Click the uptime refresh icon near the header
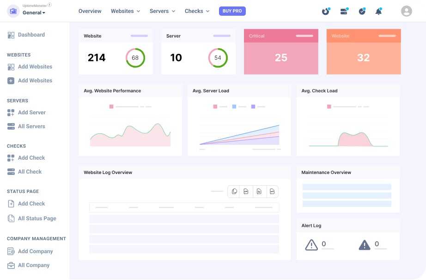Image resolution: width=426 pixels, height=280 pixels. (x=326, y=11)
